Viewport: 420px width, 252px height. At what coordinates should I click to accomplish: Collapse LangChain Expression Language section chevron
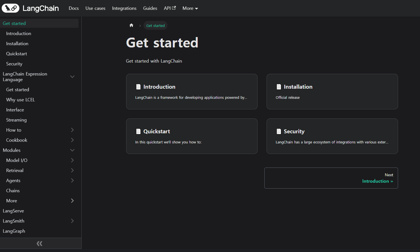tap(72, 77)
